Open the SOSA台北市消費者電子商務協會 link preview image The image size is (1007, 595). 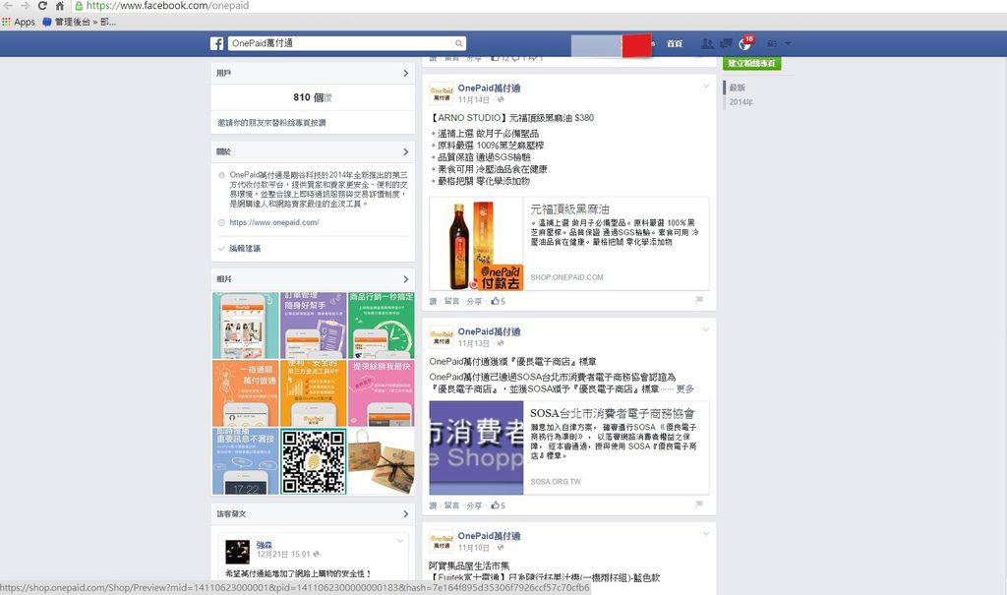click(477, 447)
